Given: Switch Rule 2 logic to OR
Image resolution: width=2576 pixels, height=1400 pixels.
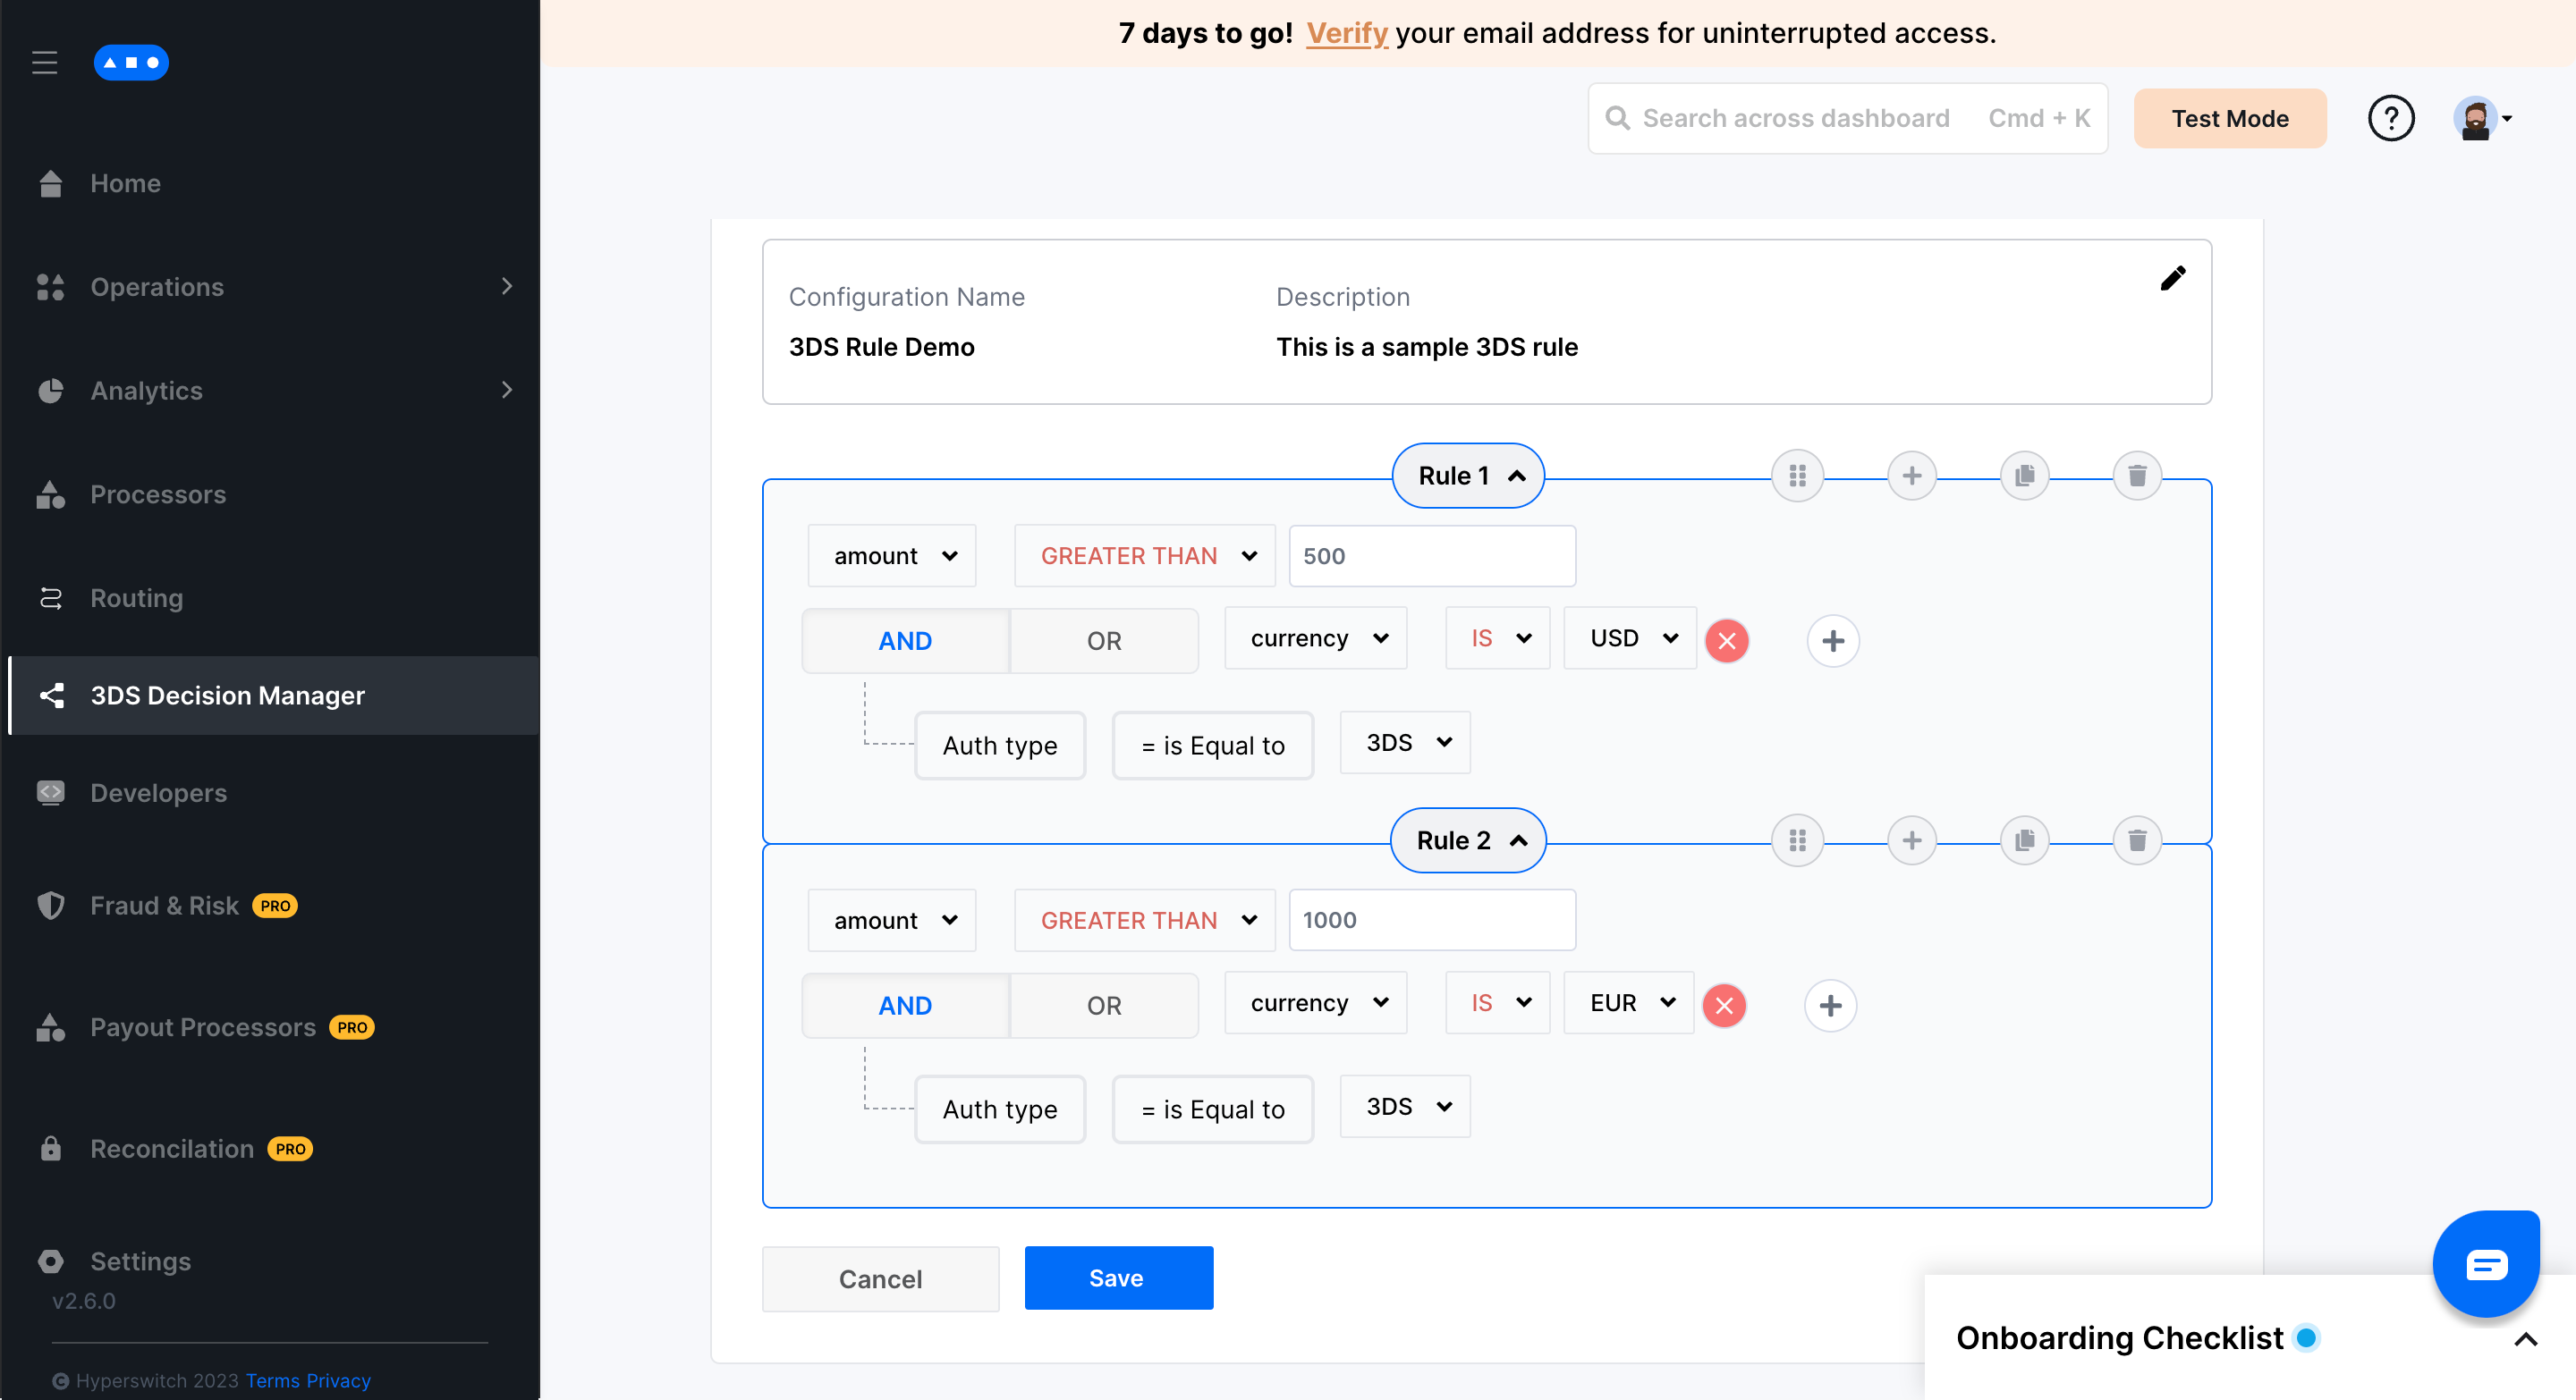Looking at the screenshot, I should tap(1103, 1005).
